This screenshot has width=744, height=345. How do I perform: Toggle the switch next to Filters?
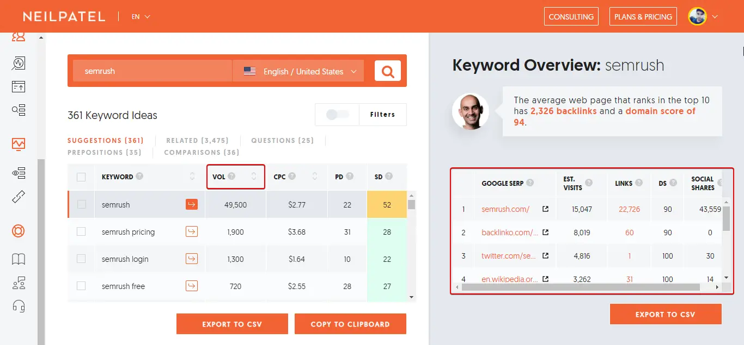click(x=337, y=114)
